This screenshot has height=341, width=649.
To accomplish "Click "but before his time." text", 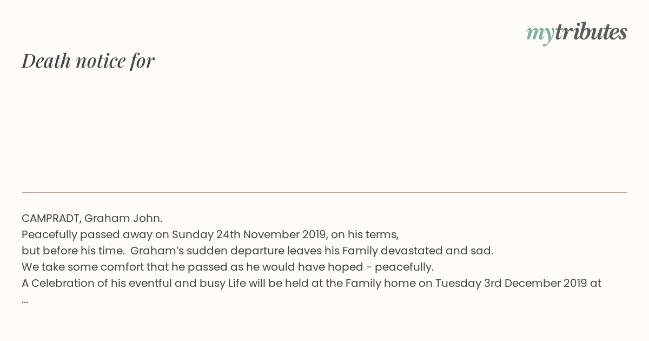I will [x=73, y=251].
